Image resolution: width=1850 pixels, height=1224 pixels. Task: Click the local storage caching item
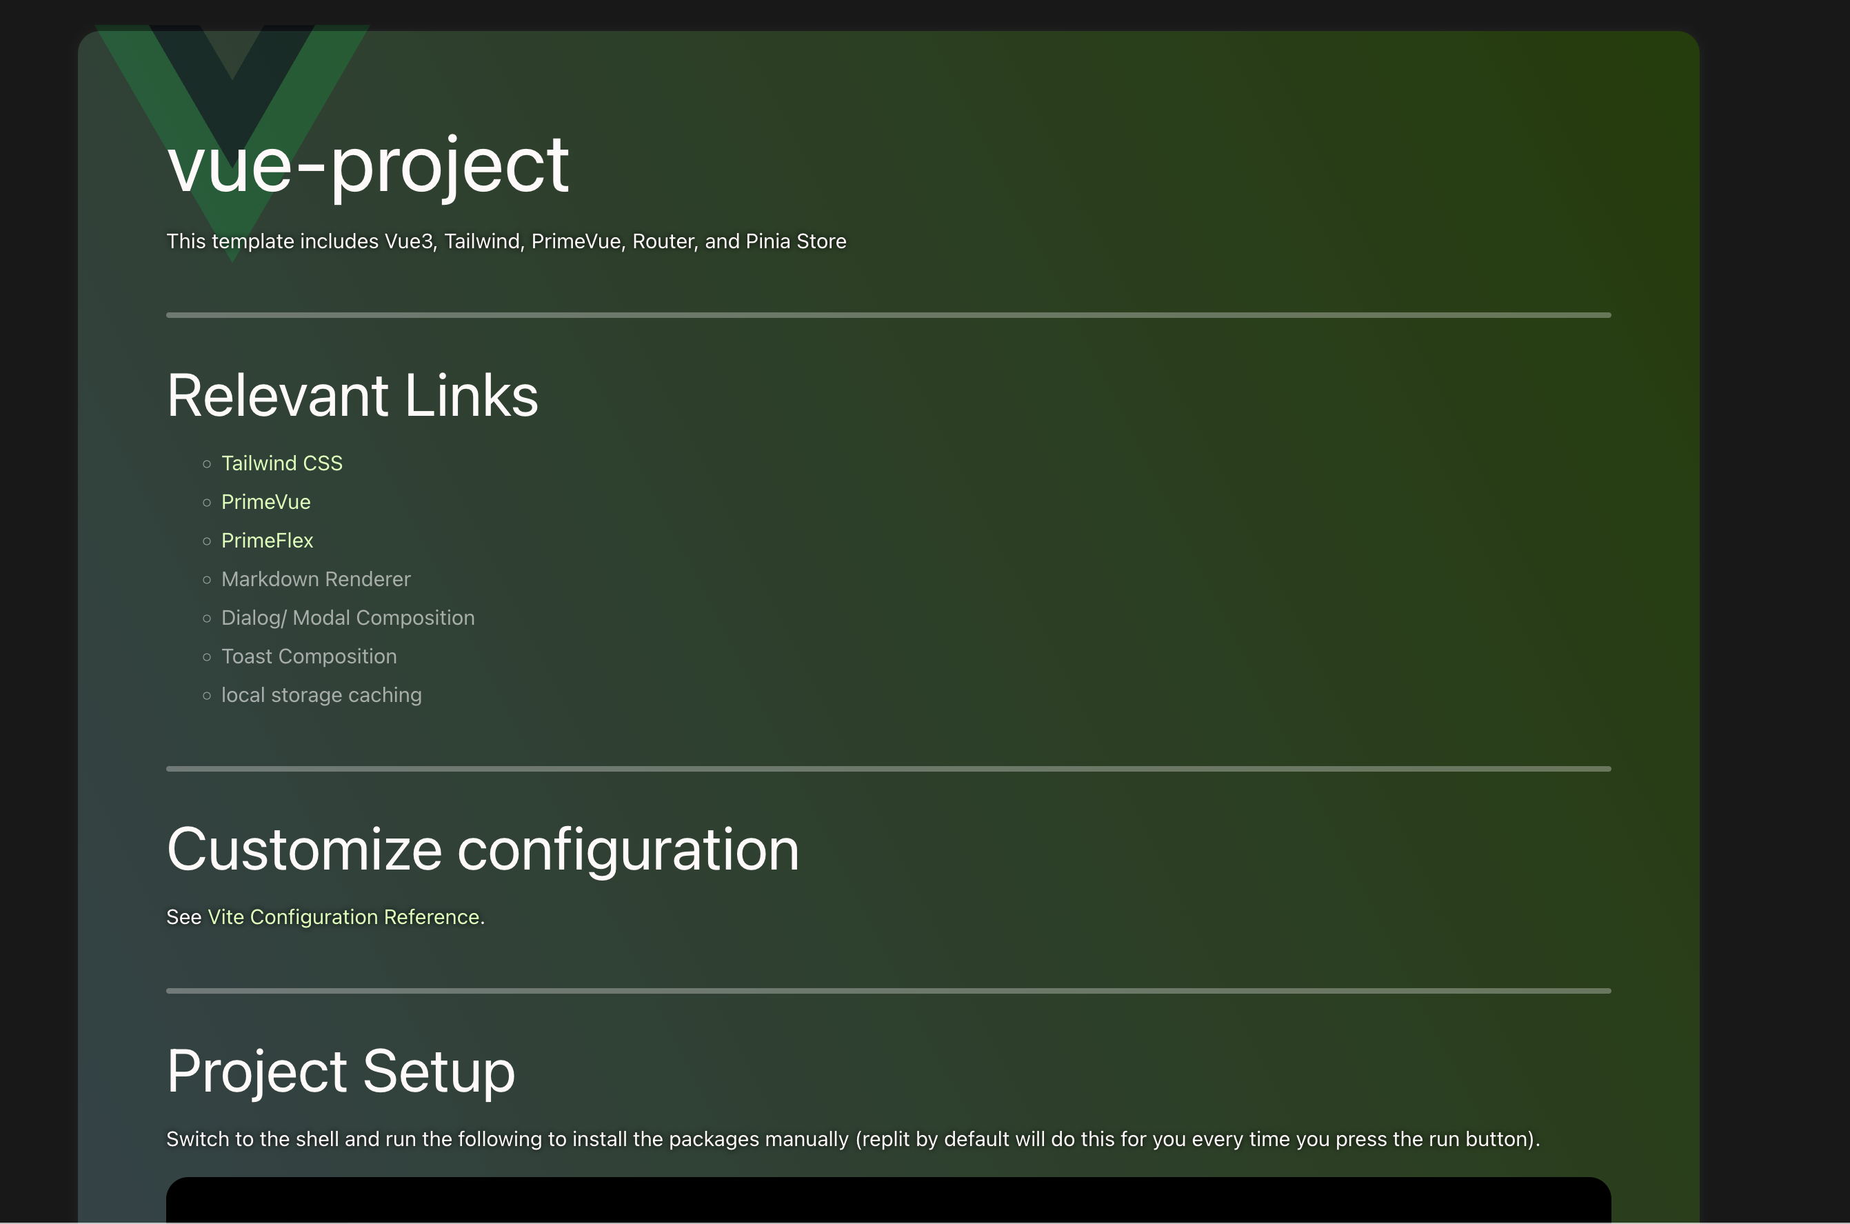click(321, 696)
